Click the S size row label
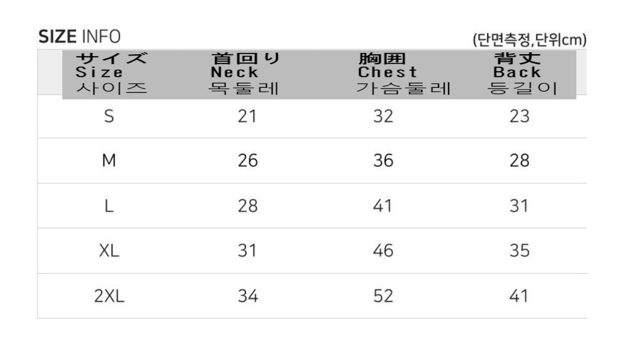The image size is (623, 359). [x=109, y=116]
